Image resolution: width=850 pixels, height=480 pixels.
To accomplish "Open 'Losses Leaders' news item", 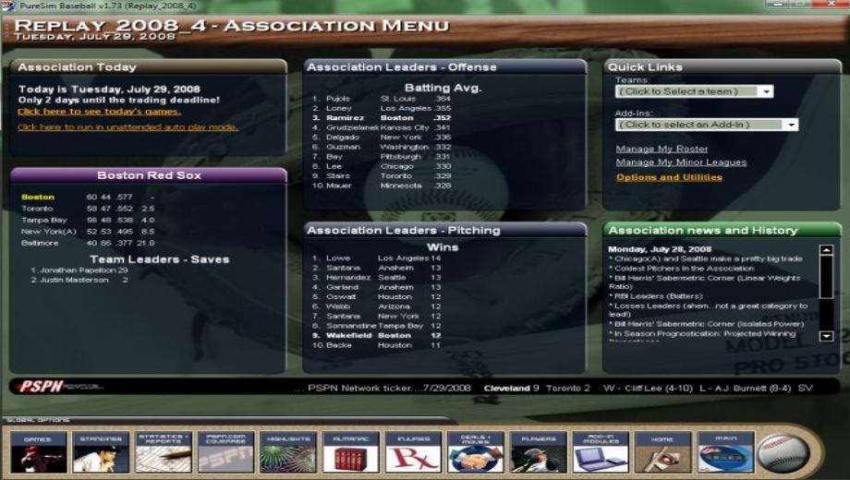I will pos(708,310).
